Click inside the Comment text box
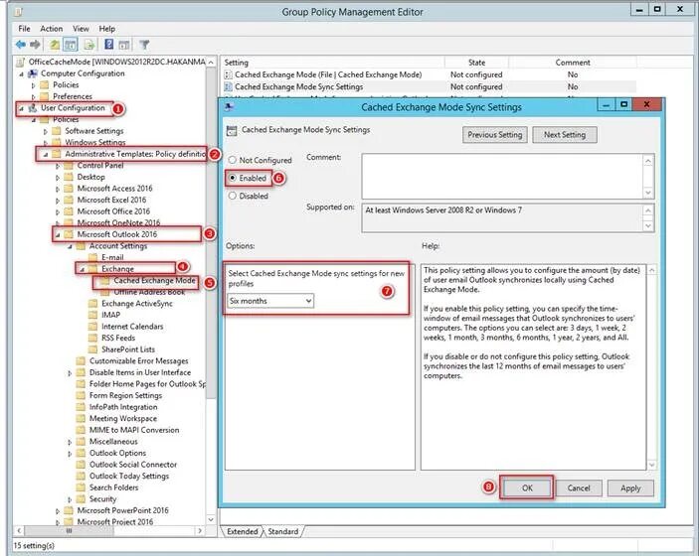 502,177
